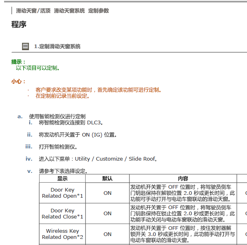Click step ii 将发动机开关置于 ON (IG) 位置
Image resolution: width=247 pixels, height=245 pixels.
(x=78, y=135)
